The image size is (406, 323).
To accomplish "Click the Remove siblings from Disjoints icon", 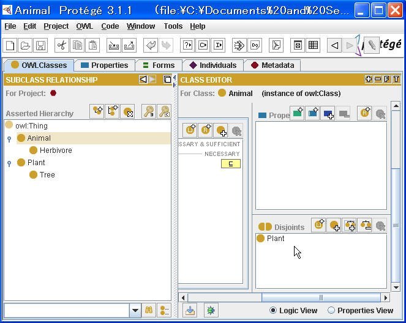I will [365, 225].
